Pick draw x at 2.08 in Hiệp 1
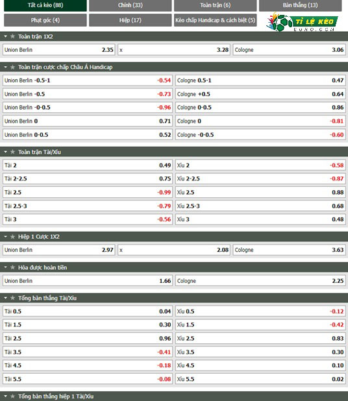Screen dimensions: 348x401 coord(174,250)
